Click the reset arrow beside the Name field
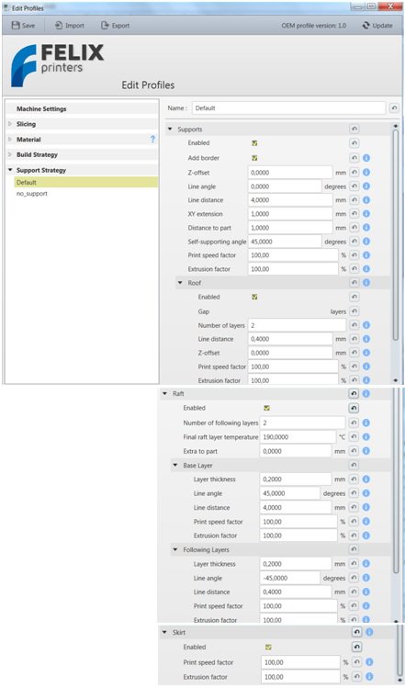 tap(394, 108)
